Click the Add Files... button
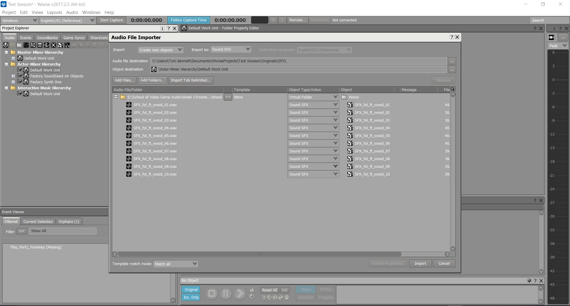The image size is (570, 306). coord(124,80)
